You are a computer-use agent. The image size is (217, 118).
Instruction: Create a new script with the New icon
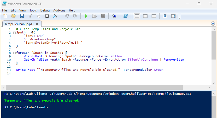[x=5, y=16]
